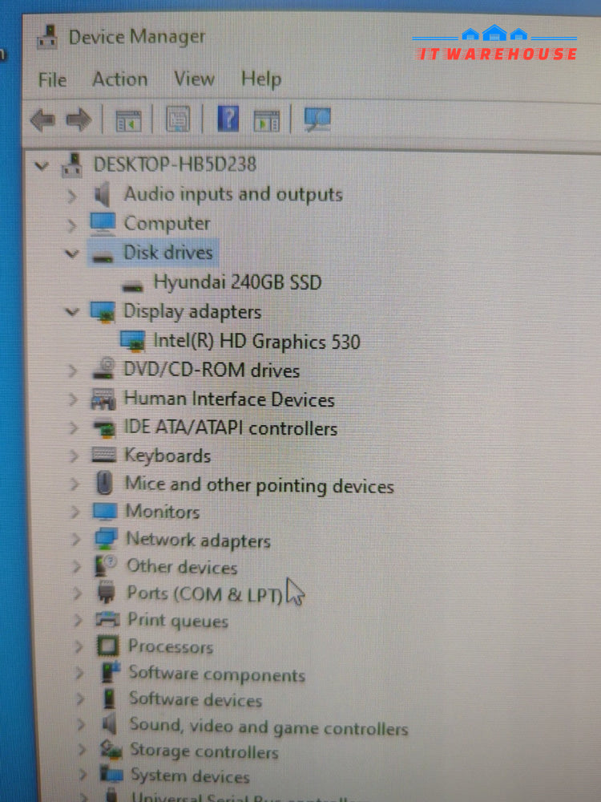This screenshot has height=802, width=601.
Task: Expand Mice and other pointing devices
Action: (x=75, y=484)
